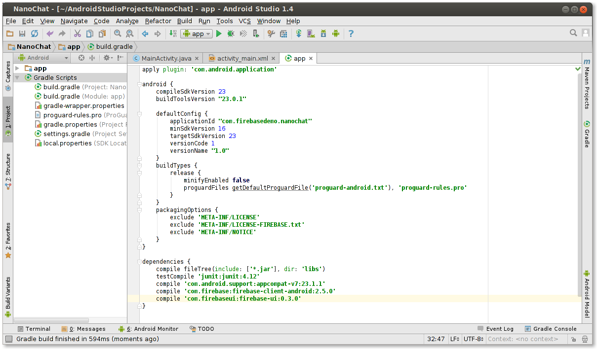Navigate forward with right arrow
Image resolution: width=597 pixels, height=349 pixels.
pyautogui.click(x=158, y=34)
